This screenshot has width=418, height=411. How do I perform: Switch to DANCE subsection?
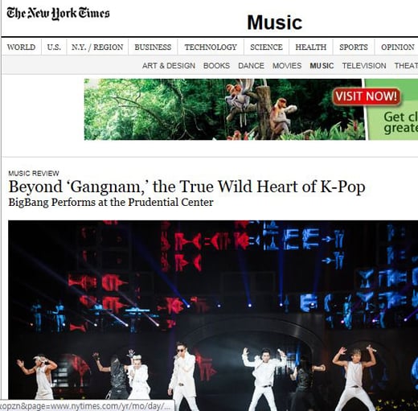251,66
